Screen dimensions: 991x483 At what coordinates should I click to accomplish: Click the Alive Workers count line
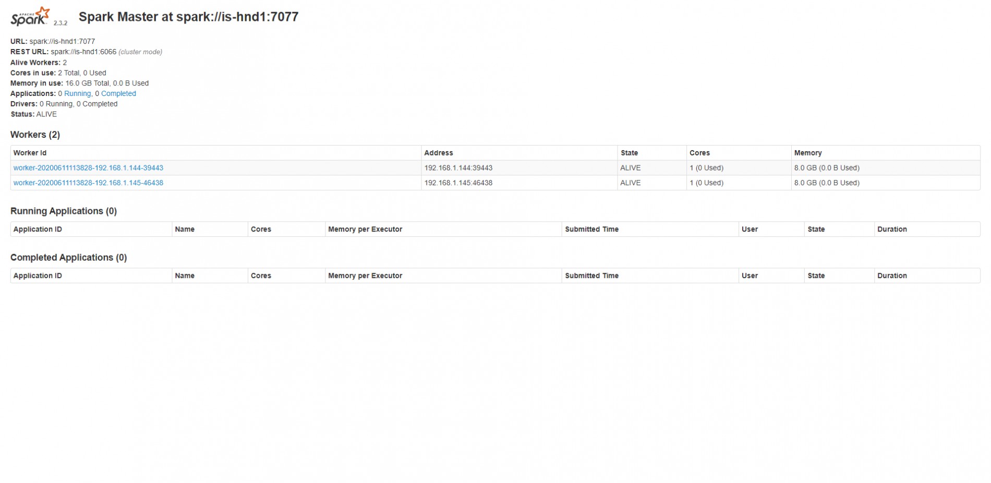39,63
